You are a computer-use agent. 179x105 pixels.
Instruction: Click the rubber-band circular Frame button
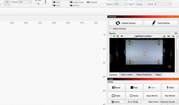tap(134, 96)
